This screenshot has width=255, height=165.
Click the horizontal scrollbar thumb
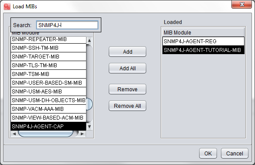pyautogui.click(x=45, y=134)
